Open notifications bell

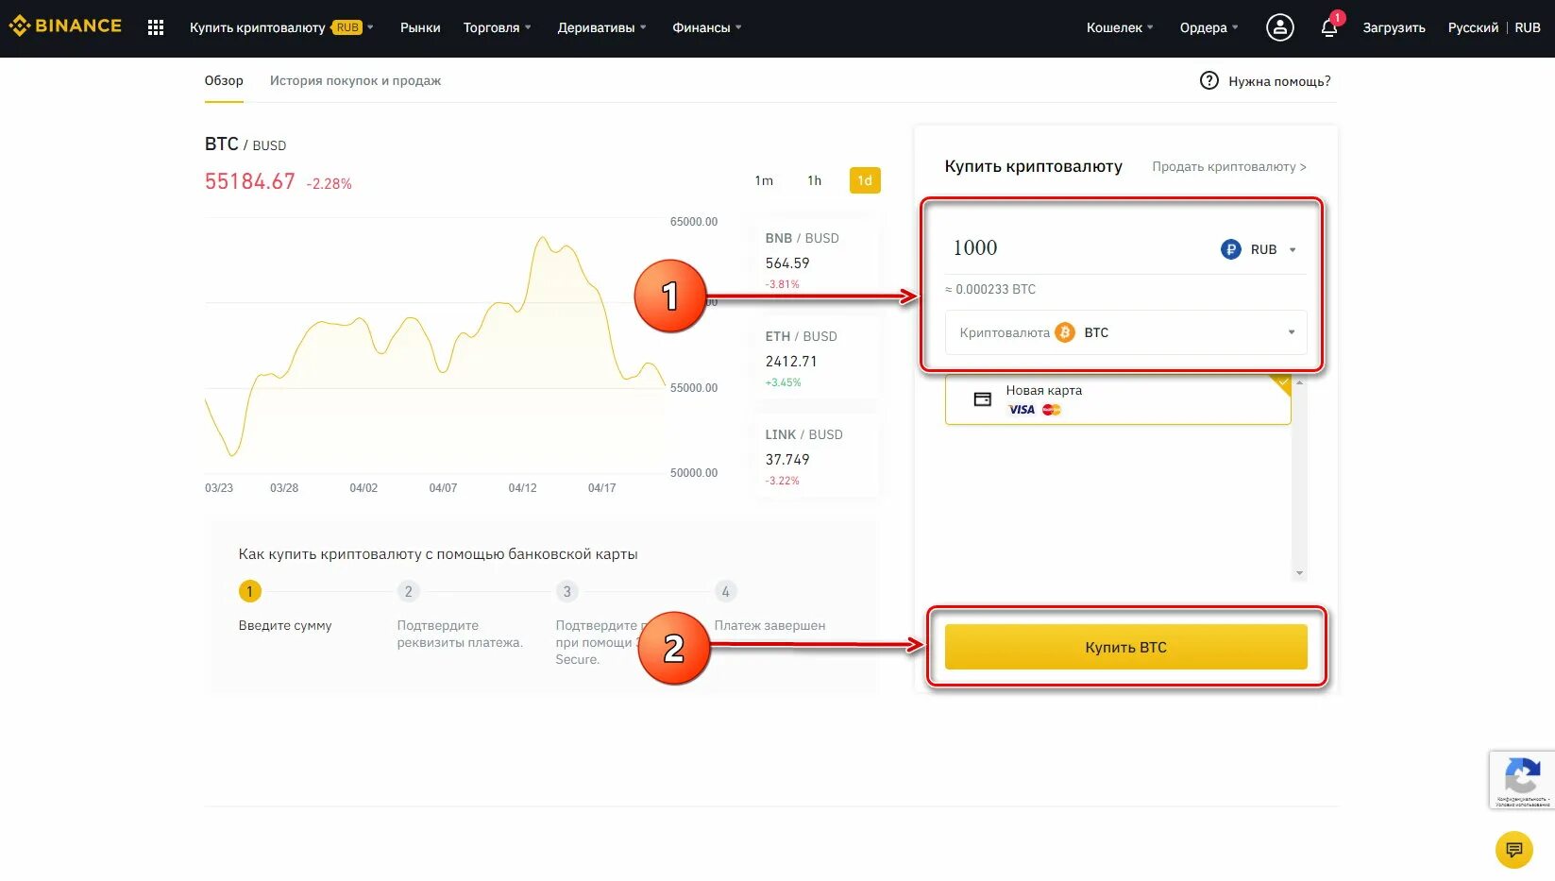pyautogui.click(x=1329, y=27)
